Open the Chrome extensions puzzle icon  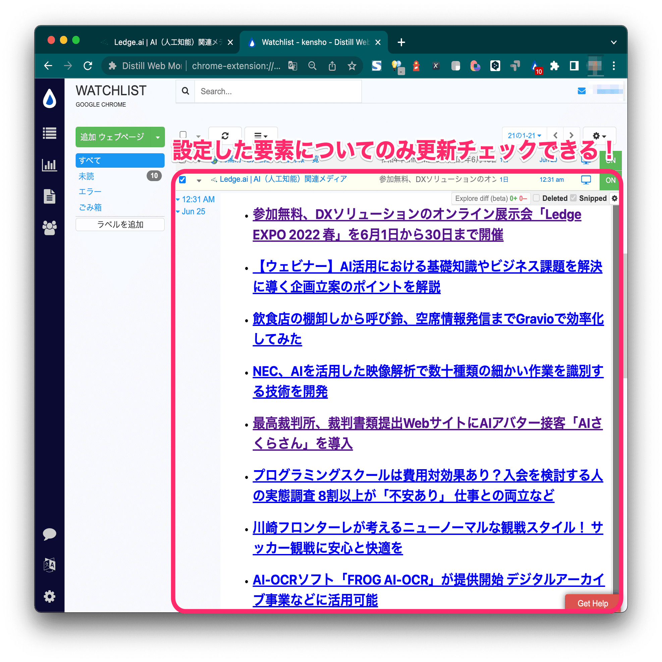point(554,65)
